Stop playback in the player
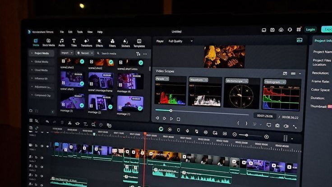The height and width of the screenshot is (187, 332). pos(178,119)
